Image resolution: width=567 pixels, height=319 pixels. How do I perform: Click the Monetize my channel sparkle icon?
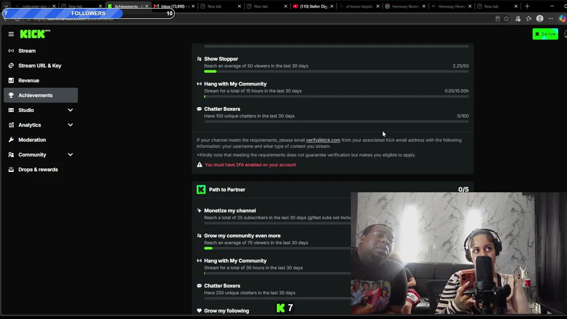coord(199,210)
